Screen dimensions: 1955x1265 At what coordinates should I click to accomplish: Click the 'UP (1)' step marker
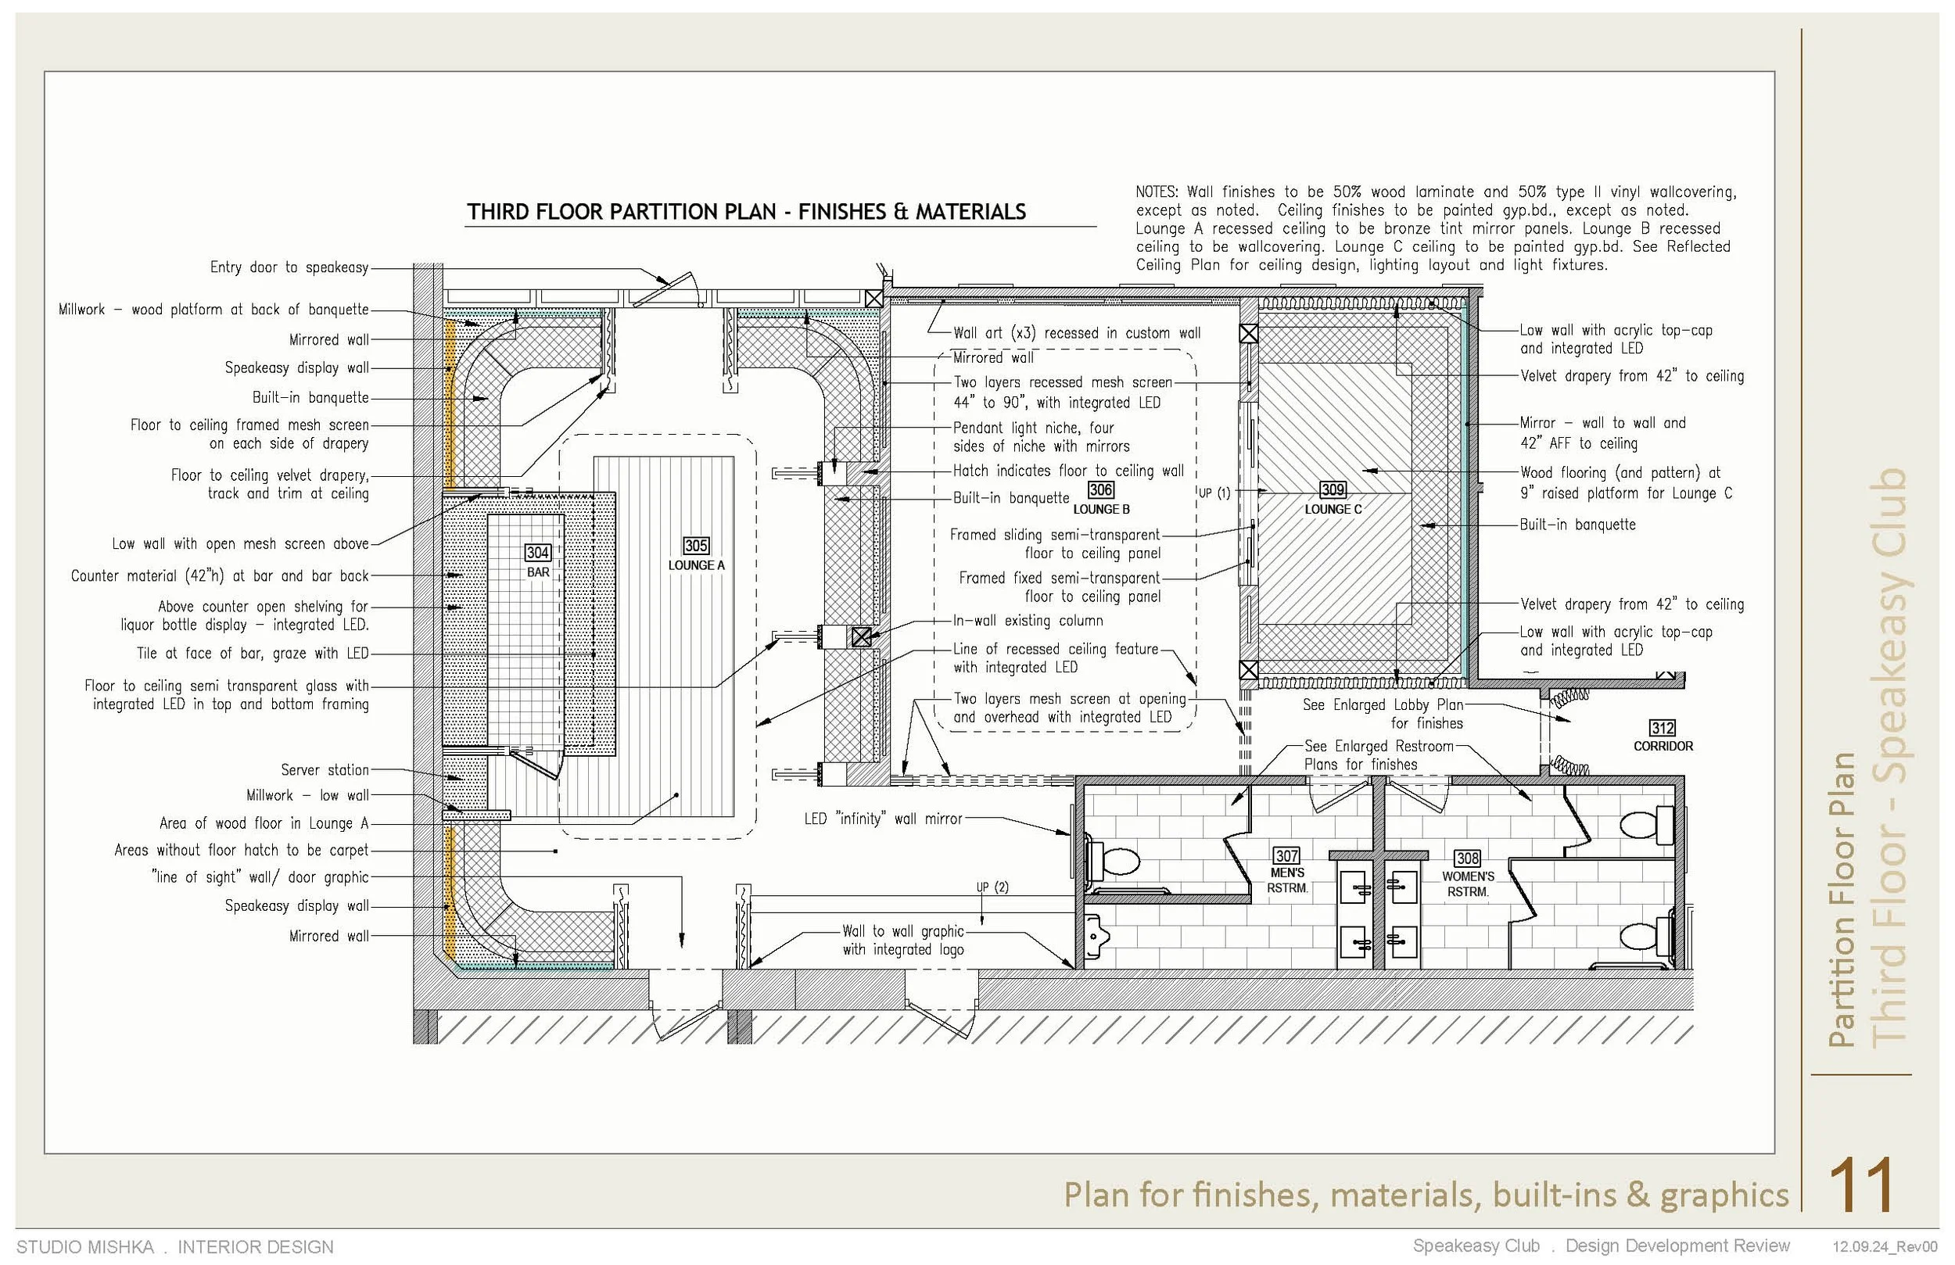point(1214,493)
